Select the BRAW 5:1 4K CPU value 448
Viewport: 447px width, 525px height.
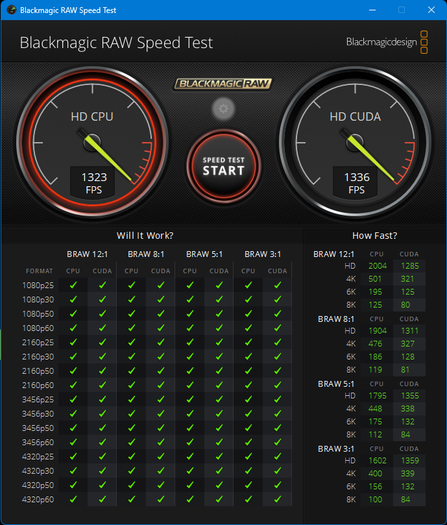point(375,409)
